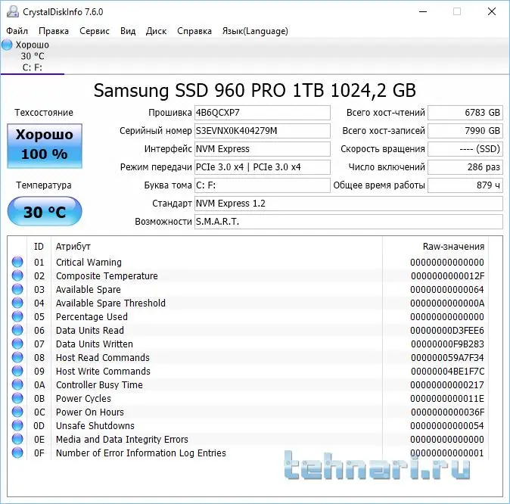Click the status orb for Error Information Log Entries
The image size is (510, 504).
tap(17, 453)
